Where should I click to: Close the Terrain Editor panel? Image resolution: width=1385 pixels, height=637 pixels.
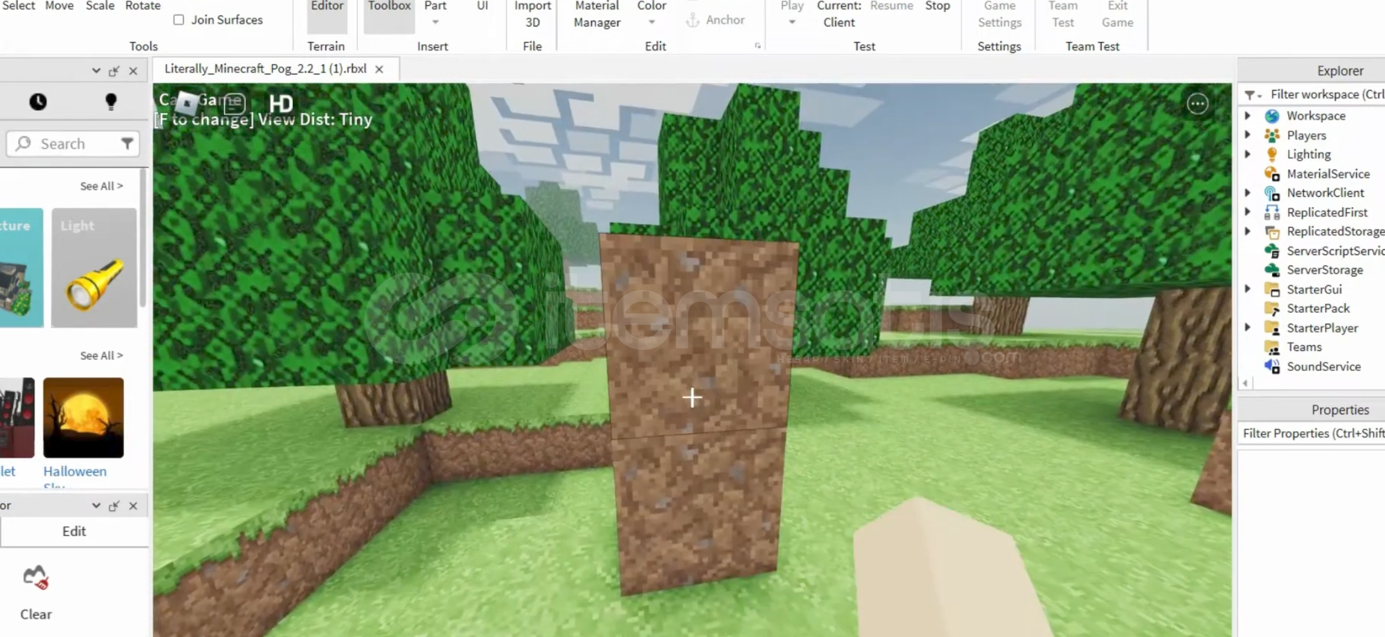pos(133,506)
